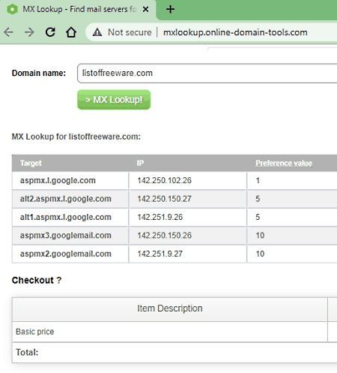The width and height of the screenshot is (337, 373).
Task: Click preference value 10 for aspmx2.googlemail.com
Action: point(260,254)
